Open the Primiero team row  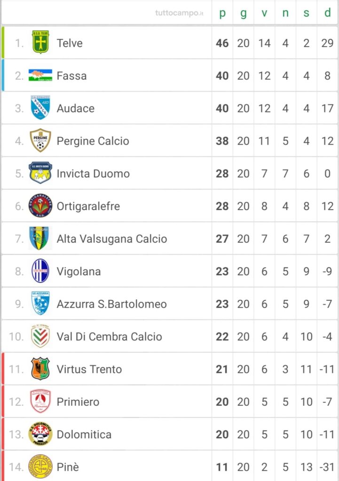tap(169, 402)
